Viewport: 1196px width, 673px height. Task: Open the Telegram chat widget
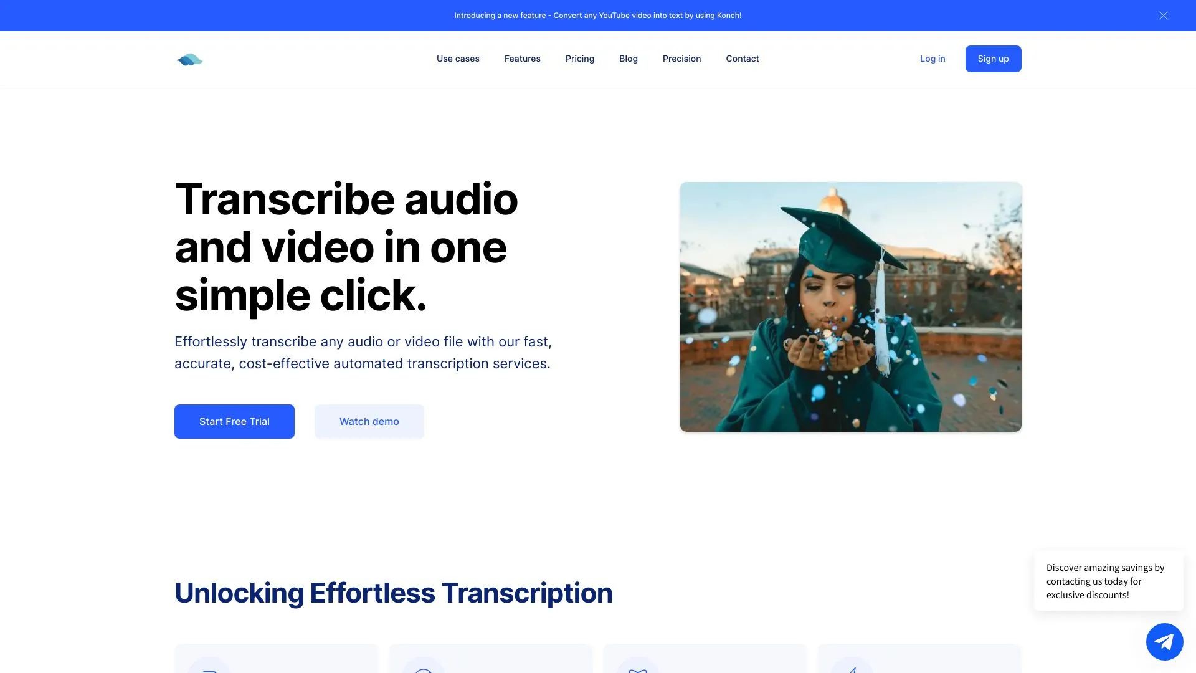[x=1164, y=641]
